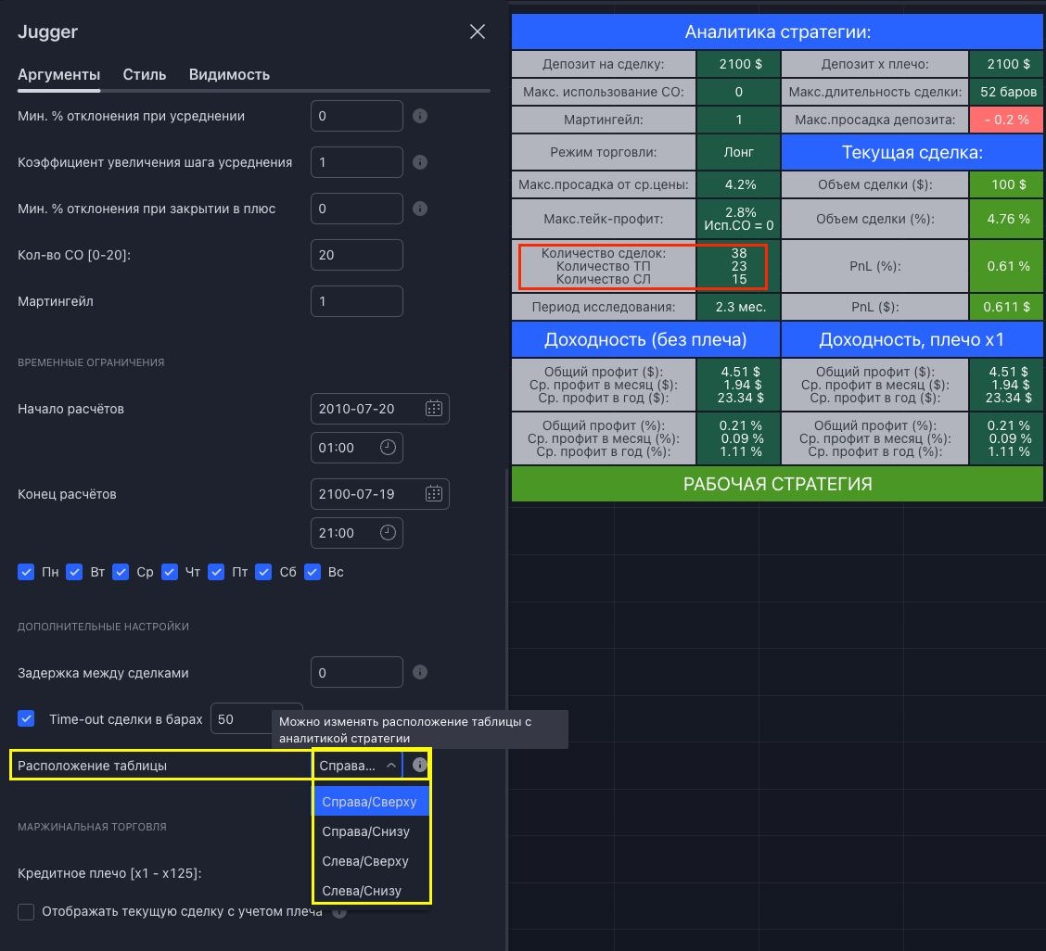Click info icon next to Мин. % отклонения при усреднении
The width and height of the screenshot is (1046, 951).
[419, 116]
